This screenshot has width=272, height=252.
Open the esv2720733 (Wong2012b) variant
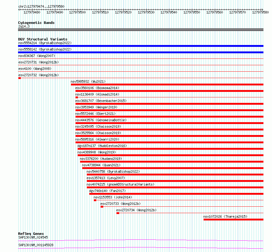(x=120, y=204)
